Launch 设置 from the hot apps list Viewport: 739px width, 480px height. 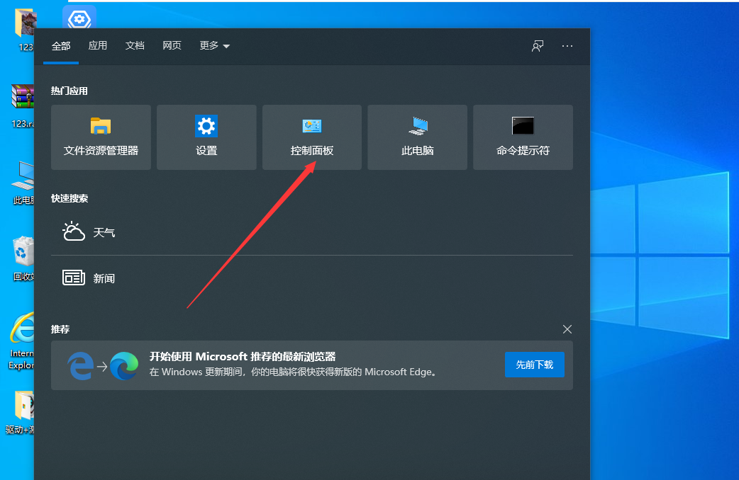[x=206, y=137]
